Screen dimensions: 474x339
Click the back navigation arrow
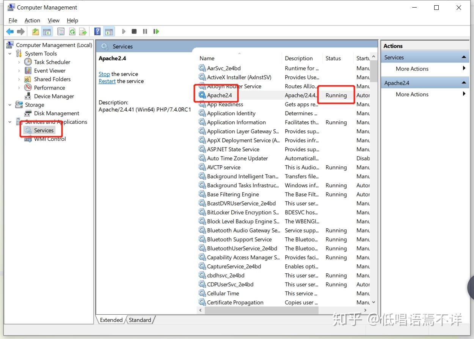(10, 31)
